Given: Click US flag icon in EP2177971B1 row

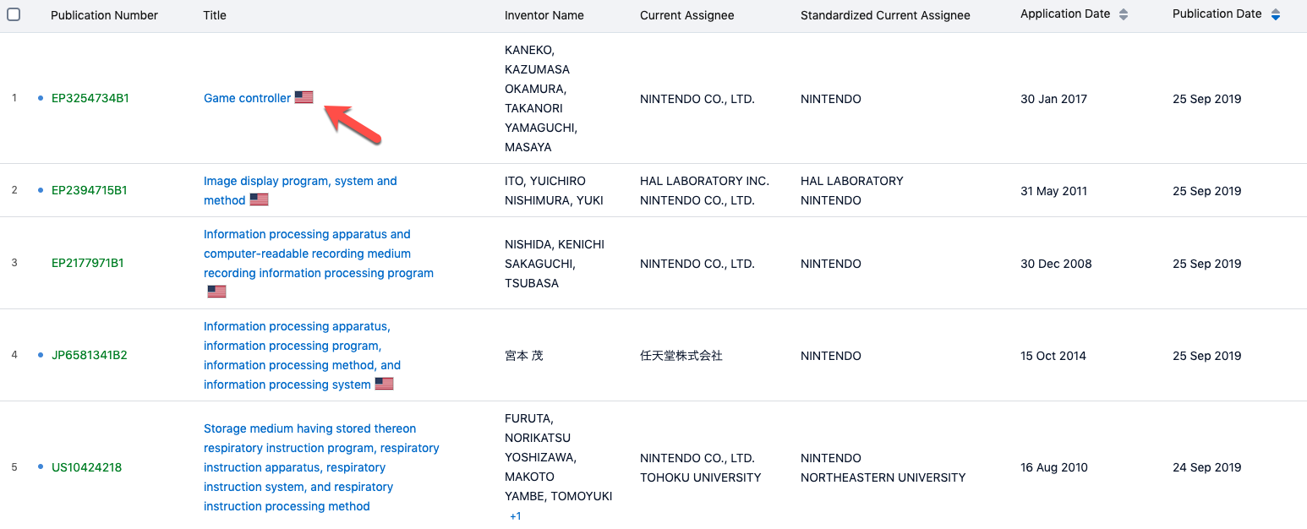Looking at the screenshot, I should coord(216,292).
